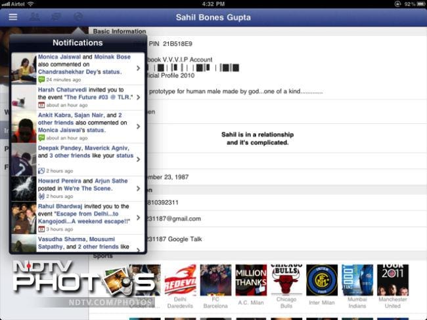
Task: Open "The Future #03 @ TLR." event link
Action: [99, 97]
